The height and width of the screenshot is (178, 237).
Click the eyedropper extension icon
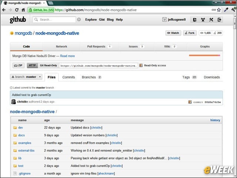[226, 10]
